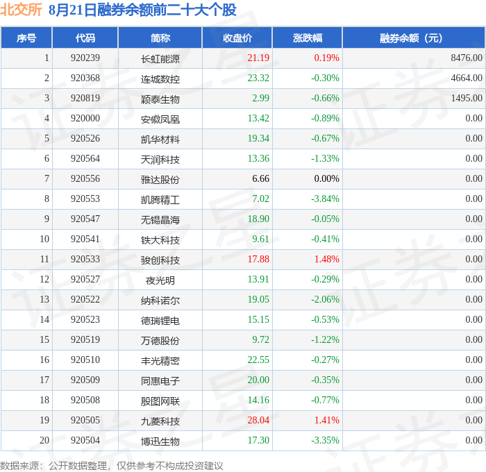
Task: Click stock name 九菱科技
Action: [x=160, y=421]
